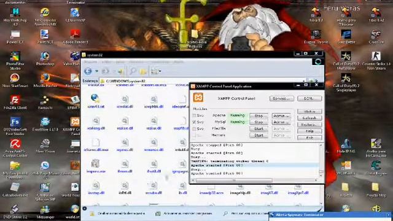Image resolution: width=393 pixels, height=221 pixels.
Task: Click the Help button in XAMPP
Action: (x=309, y=131)
